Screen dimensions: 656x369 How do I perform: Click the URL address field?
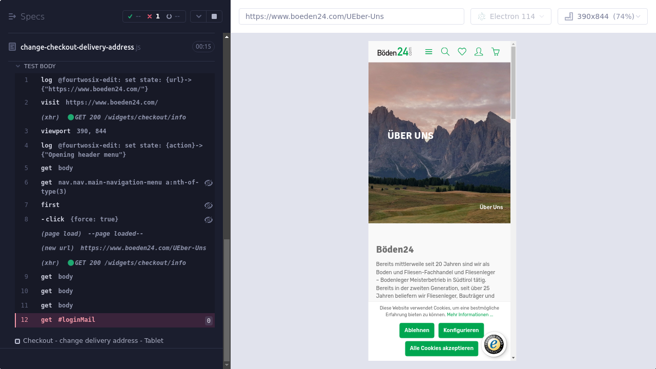click(x=351, y=16)
